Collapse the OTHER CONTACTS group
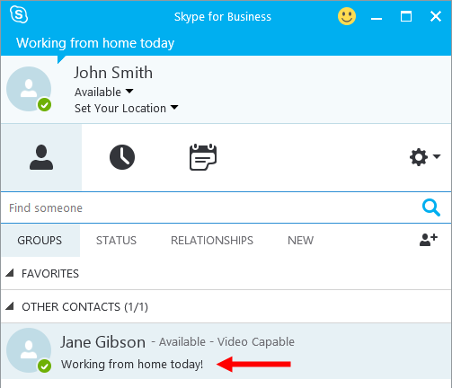This screenshot has width=452, height=388. [10, 306]
